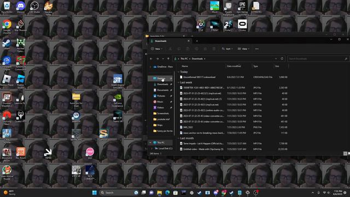Select Videos in the navigation pane

click(160, 107)
